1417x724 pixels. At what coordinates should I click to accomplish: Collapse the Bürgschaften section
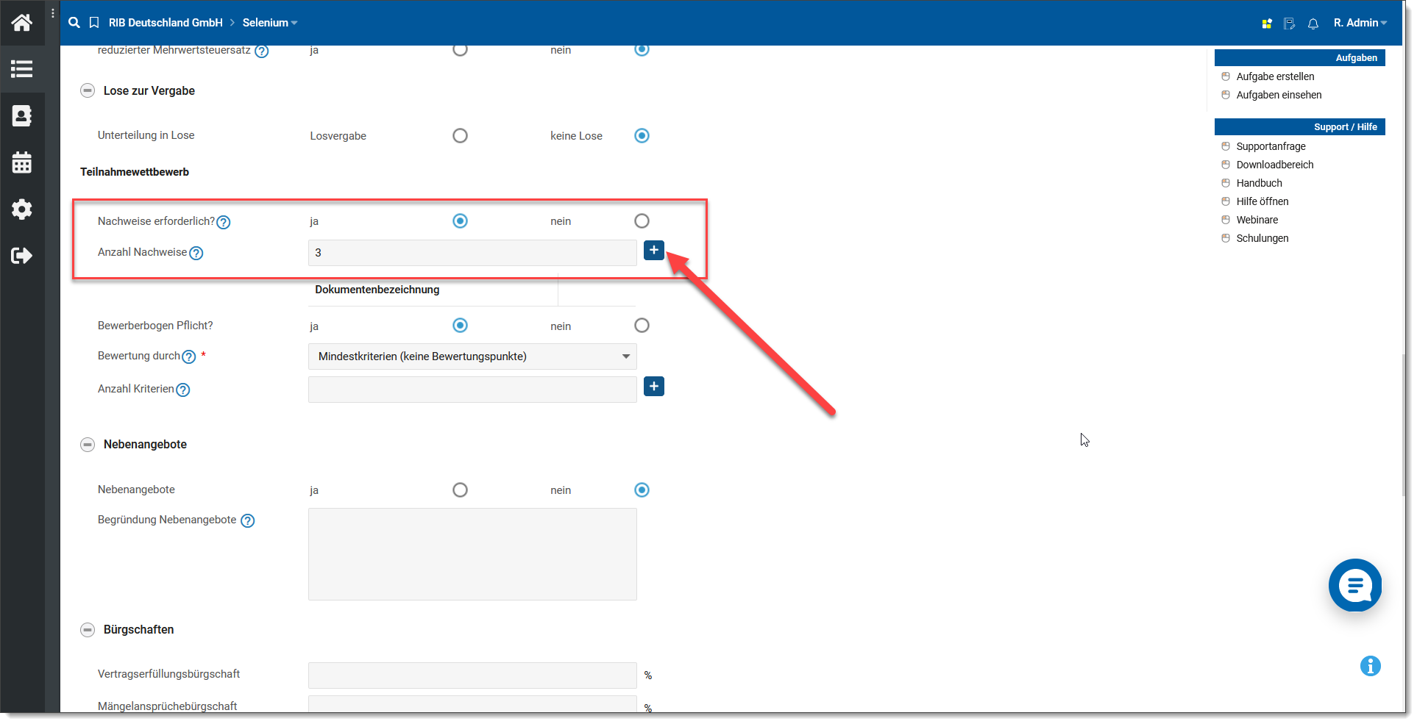tap(88, 630)
